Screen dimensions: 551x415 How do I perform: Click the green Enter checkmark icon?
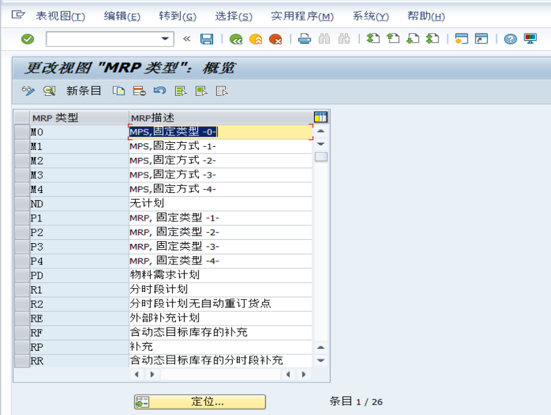pyautogui.click(x=27, y=39)
